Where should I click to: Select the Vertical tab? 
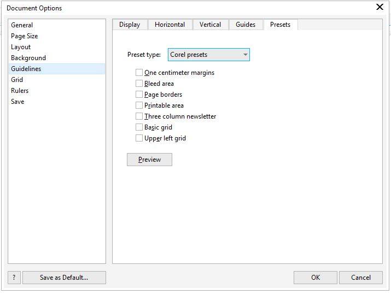(210, 25)
